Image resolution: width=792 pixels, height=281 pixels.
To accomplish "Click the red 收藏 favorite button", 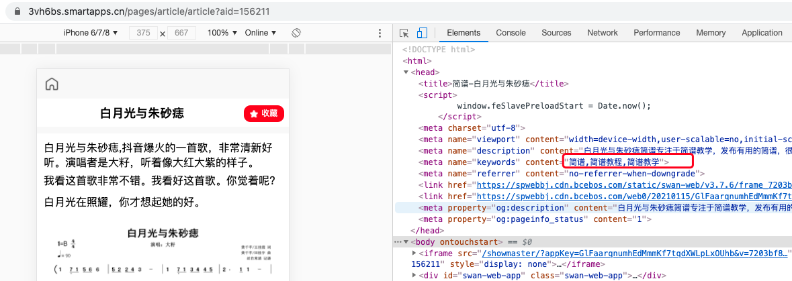I will click(264, 113).
